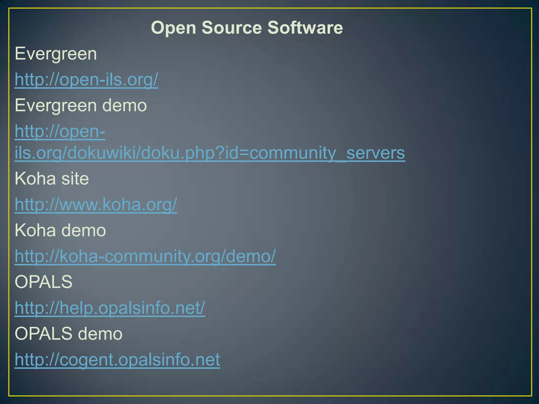539x404 pixels.
Task: Click the 'Evergreen' heading text
Action: click(56, 54)
